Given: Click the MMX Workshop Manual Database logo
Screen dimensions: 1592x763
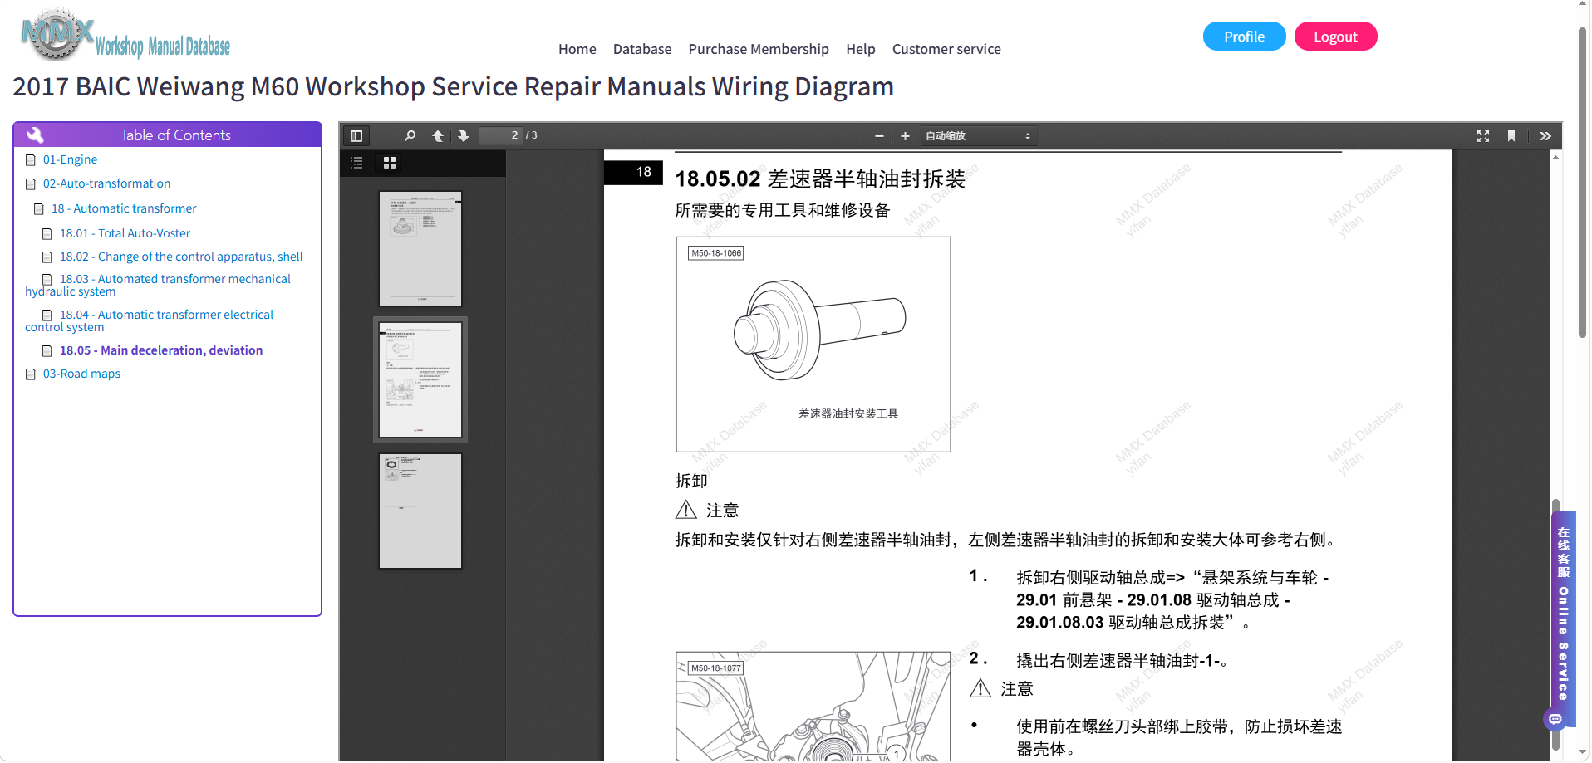Looking at the screenshot, I should [125, 36].
